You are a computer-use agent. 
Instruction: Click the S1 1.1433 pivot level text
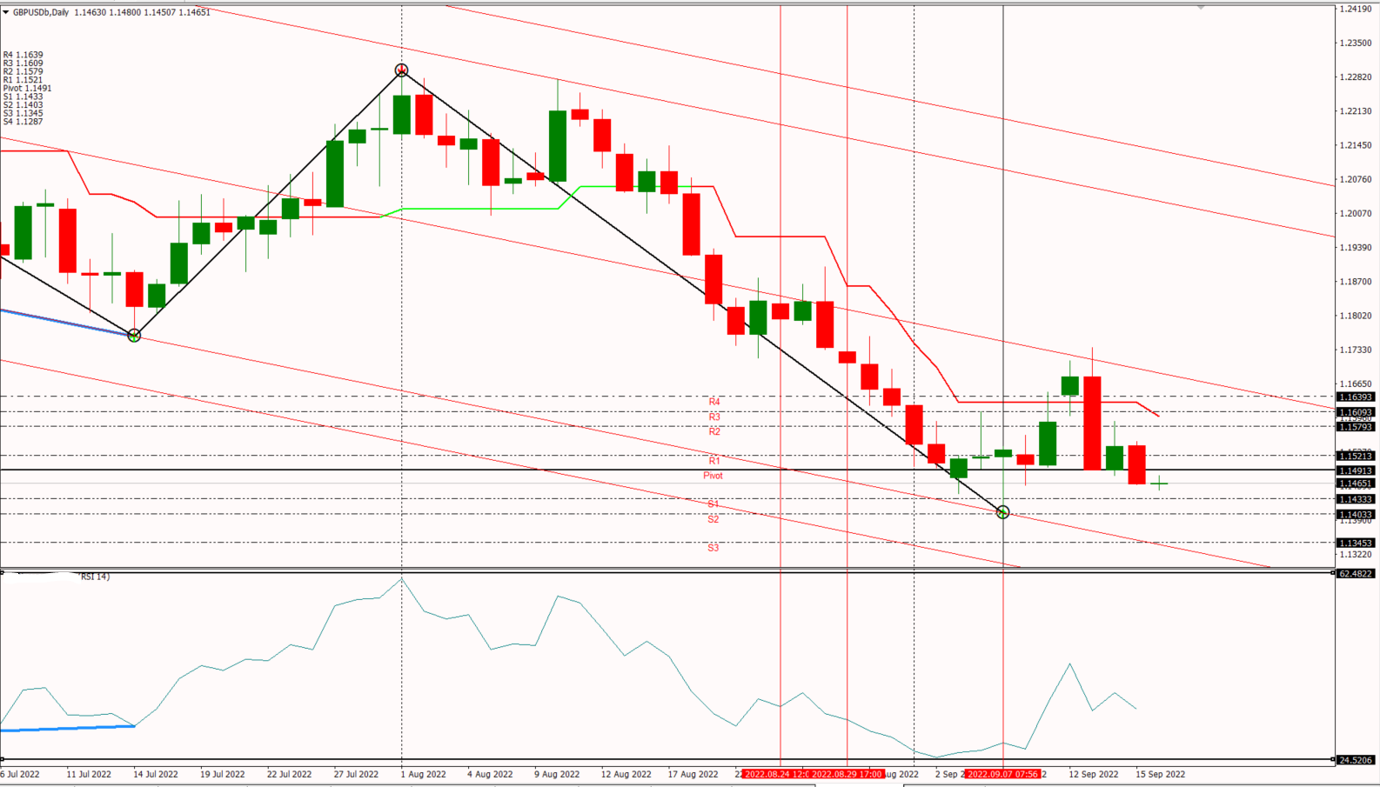click(23, 97)
